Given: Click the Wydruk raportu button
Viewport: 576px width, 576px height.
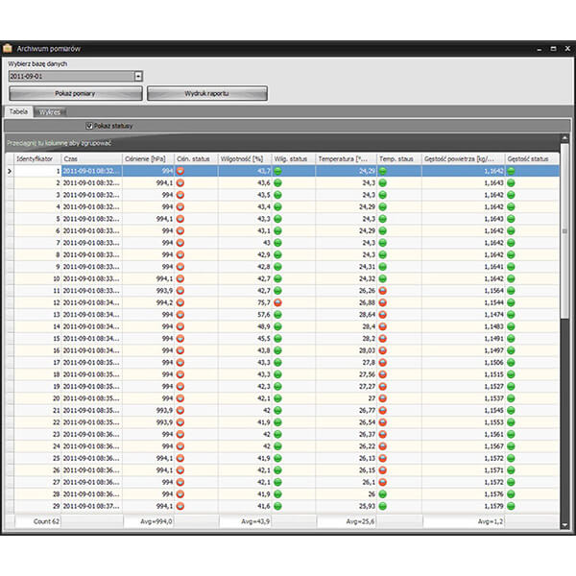Looking at the screenshot, I should pos(206,93).
